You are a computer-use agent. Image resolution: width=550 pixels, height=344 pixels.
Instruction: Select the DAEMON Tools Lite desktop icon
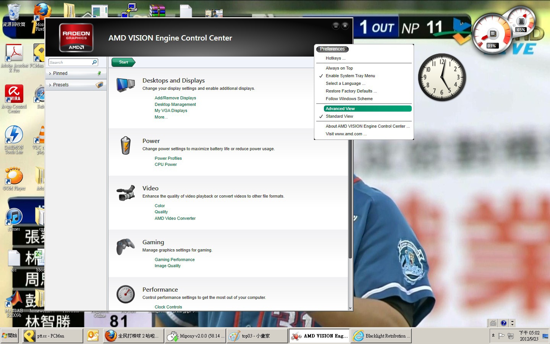pyautogui.click(x=14, y=140)
